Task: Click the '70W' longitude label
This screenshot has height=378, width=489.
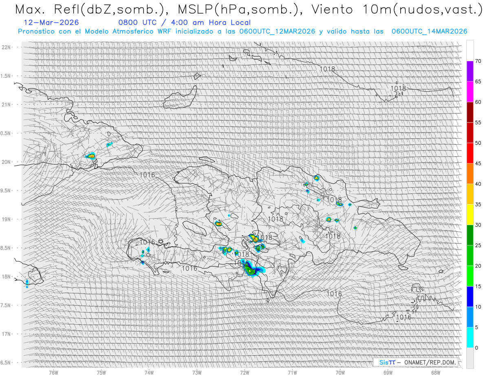Action: (340, 372)
